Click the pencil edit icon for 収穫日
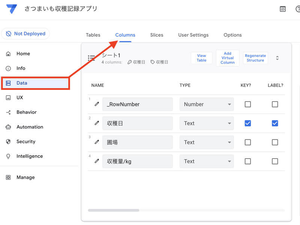The width and height of the screenshot is (300, 225). click(x=97, y=123)
